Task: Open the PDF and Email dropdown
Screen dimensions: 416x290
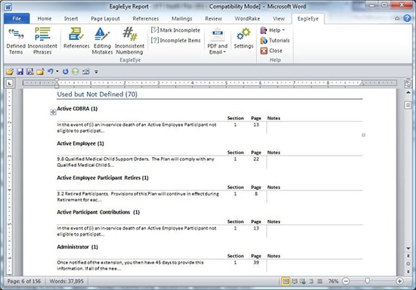Action: [x=217, y=41]
